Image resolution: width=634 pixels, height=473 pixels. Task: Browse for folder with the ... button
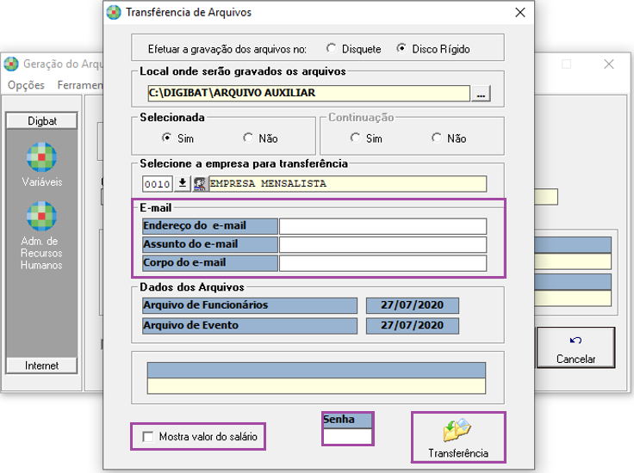[481, 93]
